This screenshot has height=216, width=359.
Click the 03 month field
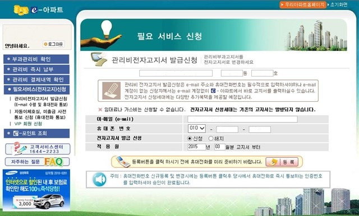[x=220, y=147]
